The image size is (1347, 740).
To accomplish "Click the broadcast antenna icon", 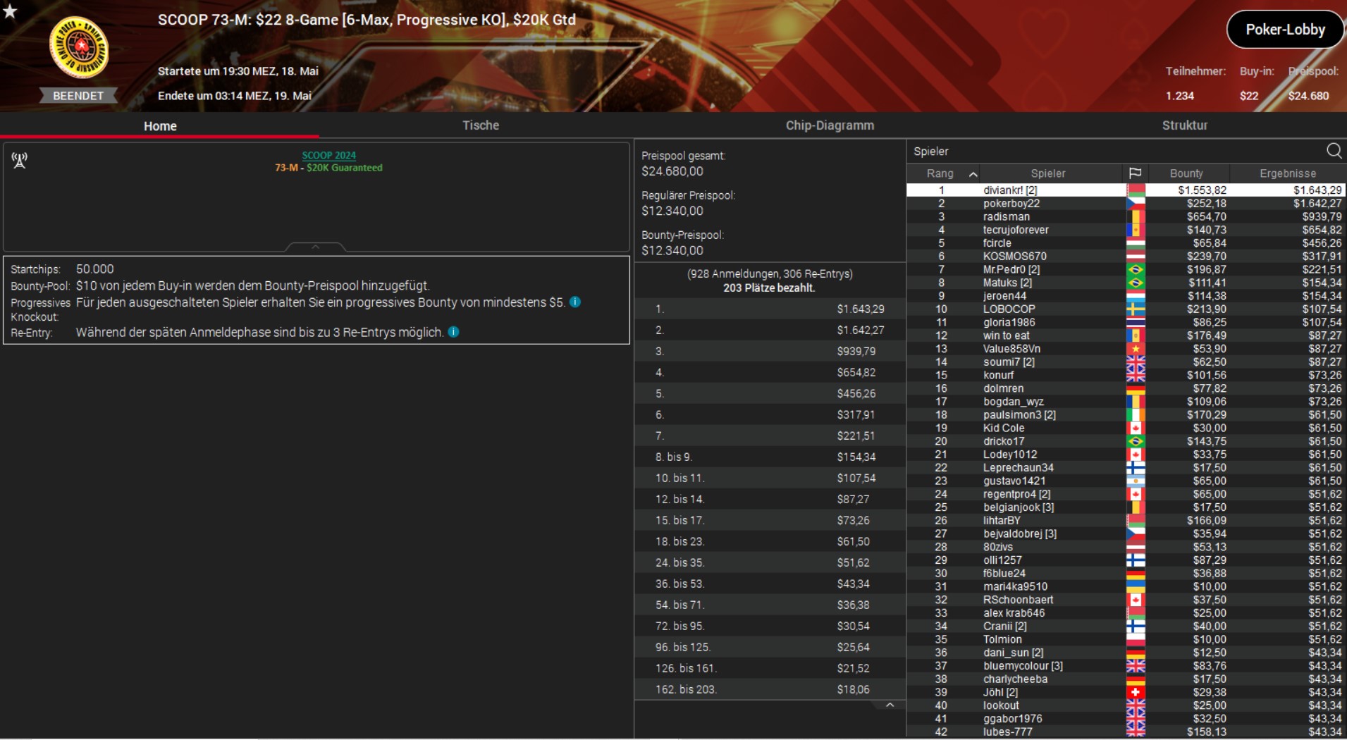I will coord(20,161).
